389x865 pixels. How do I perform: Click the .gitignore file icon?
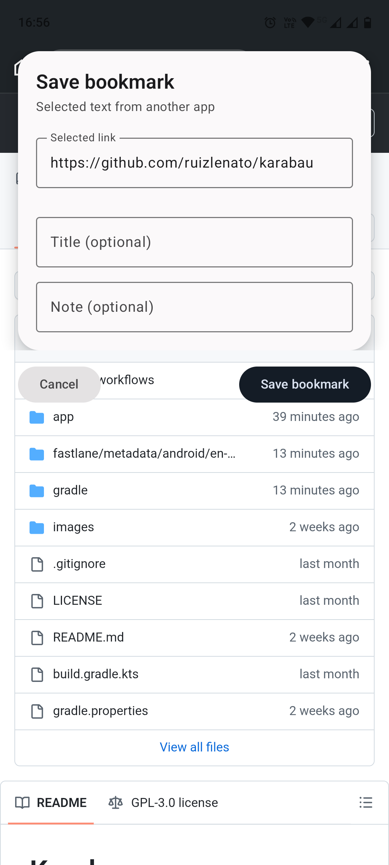point(37,564)
